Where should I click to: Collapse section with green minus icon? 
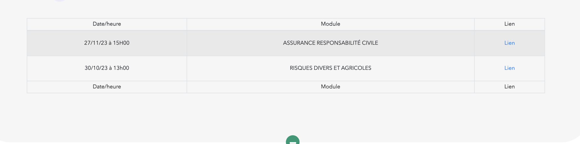pos(292,140)
